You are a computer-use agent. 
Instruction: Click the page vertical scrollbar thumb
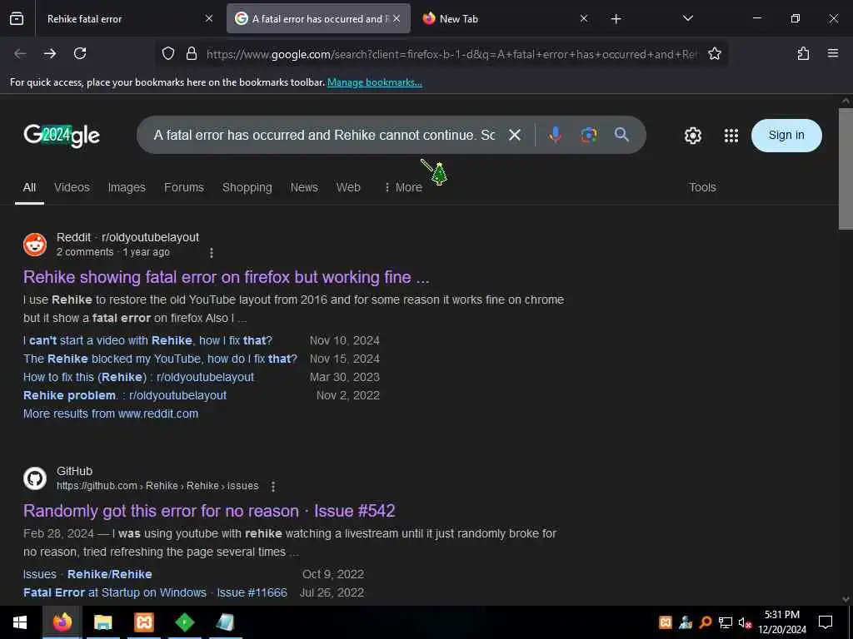pos(846,168)
